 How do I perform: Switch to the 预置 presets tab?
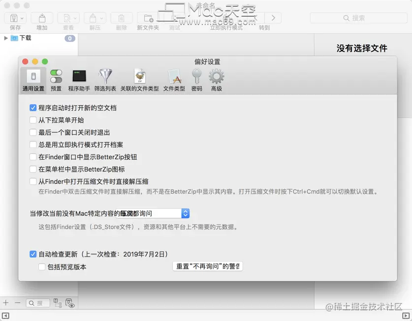pyautogui.click(x=56, y=80)
